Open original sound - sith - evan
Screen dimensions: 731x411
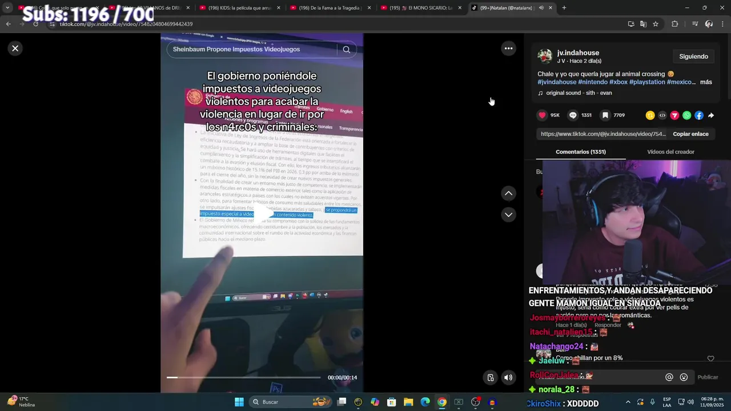click(579, 93)
